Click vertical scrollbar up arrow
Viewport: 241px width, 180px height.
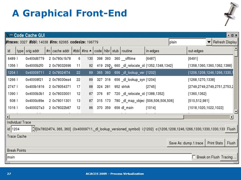(x=236, y=48)
